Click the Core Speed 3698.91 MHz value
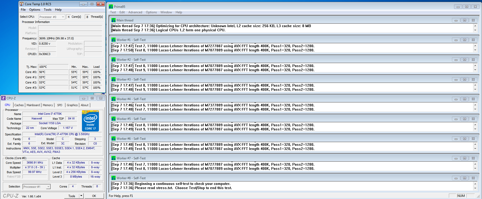This screenshot has height=199, width=482. (35, 162)
